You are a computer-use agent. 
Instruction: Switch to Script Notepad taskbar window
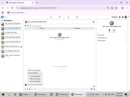point(93,94)
